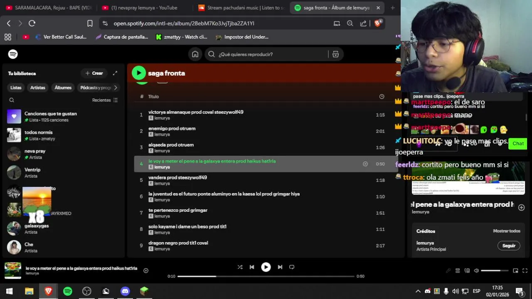Open lemurya artist link under track 1
This screenshot has height=299, width=532.
162,118
